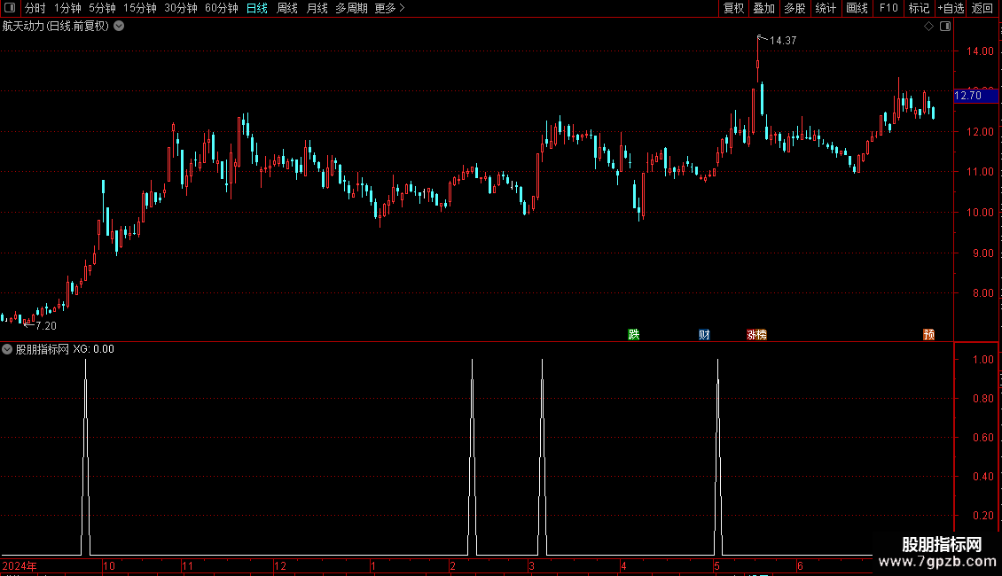Viewport: 1002px width, 576px height.
Task: Click the orange 预 forecast marker
Action: coord(929,335)
